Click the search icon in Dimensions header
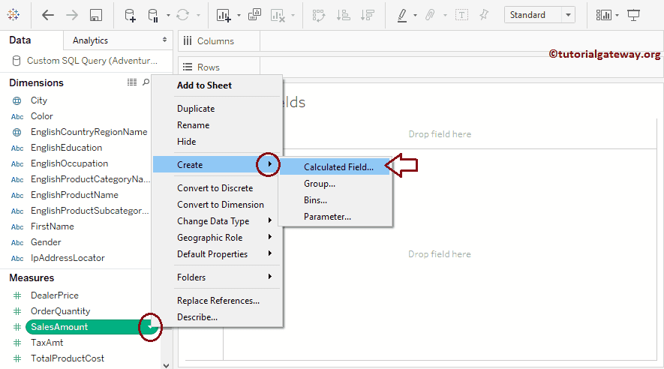The width and height of the screenshot is (664, 369). tap(146, 82)
